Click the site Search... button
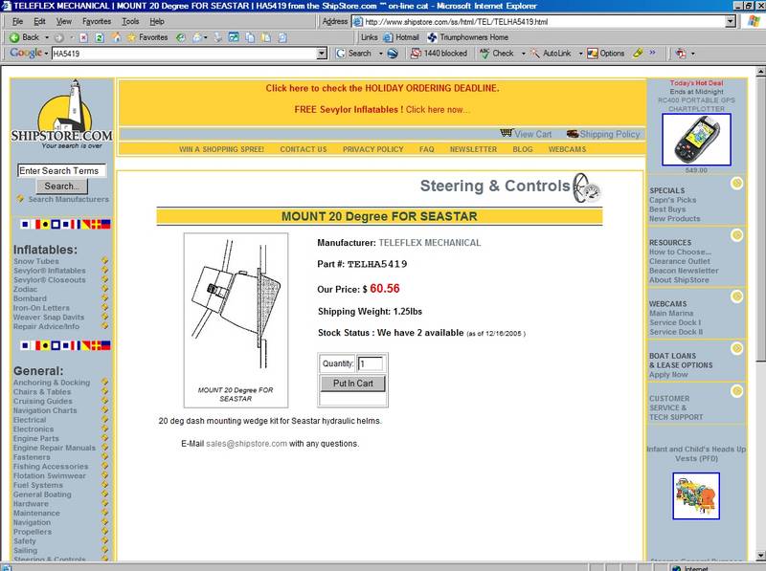Viewport: 766px width, 571px height. 61,186
